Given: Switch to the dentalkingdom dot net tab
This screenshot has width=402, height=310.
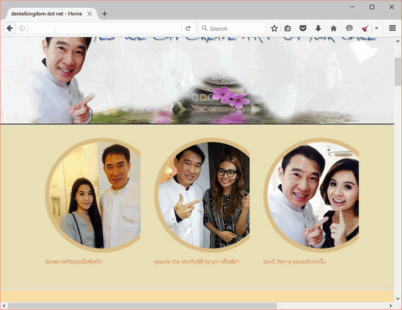Looking at the screenshot, I should (47, 13).
